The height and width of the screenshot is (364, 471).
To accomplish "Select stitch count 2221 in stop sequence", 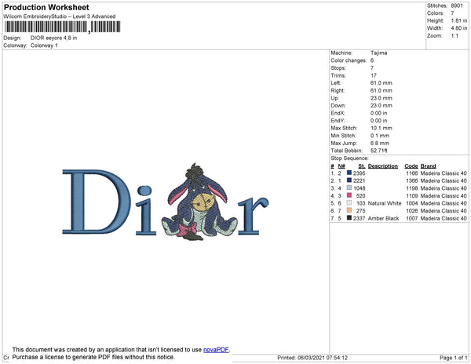I will 359,180.
